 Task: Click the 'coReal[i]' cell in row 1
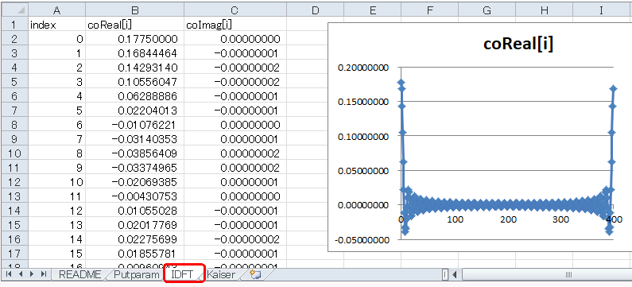click(134, 25)
